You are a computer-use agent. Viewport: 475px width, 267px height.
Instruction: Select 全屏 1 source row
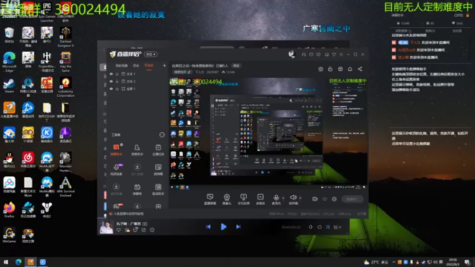coord(137,88)
